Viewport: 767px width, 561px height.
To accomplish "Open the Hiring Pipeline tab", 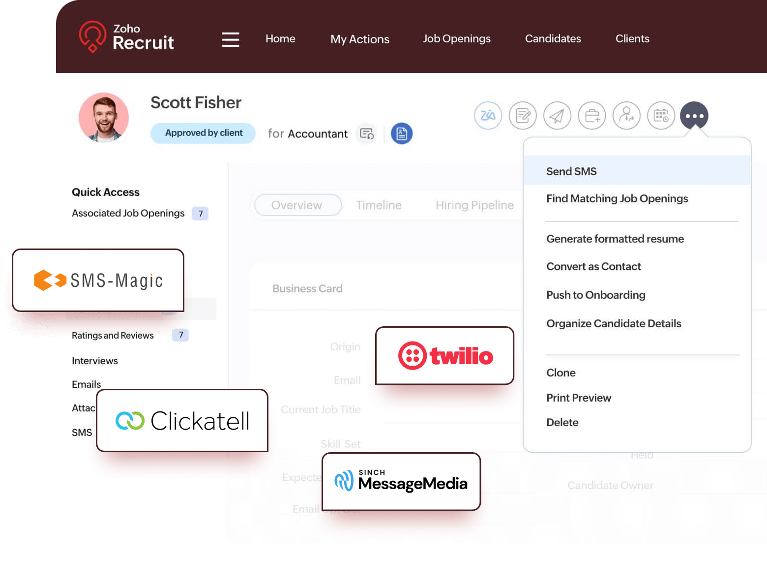I will (474, 205).
